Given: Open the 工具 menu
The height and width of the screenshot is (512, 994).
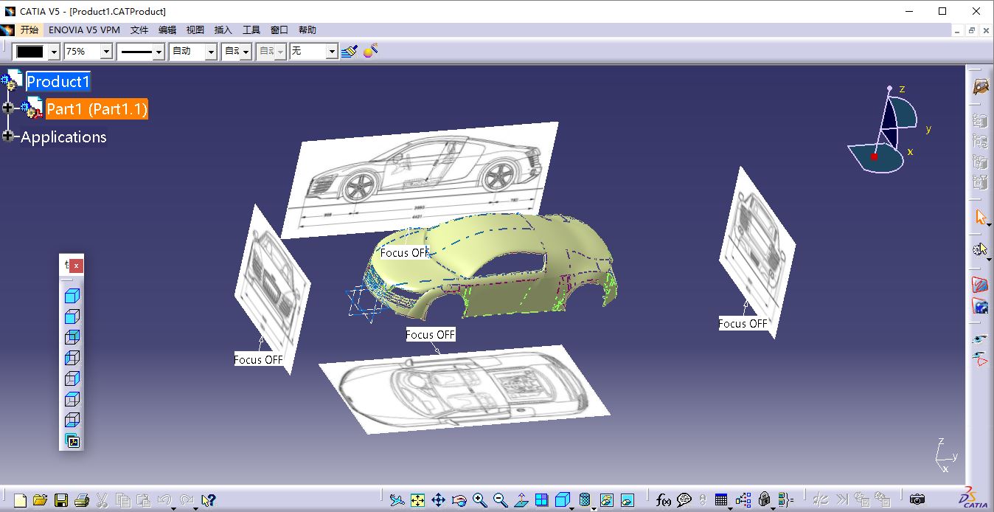Looking at the screenshot, I should pos(251,30).
